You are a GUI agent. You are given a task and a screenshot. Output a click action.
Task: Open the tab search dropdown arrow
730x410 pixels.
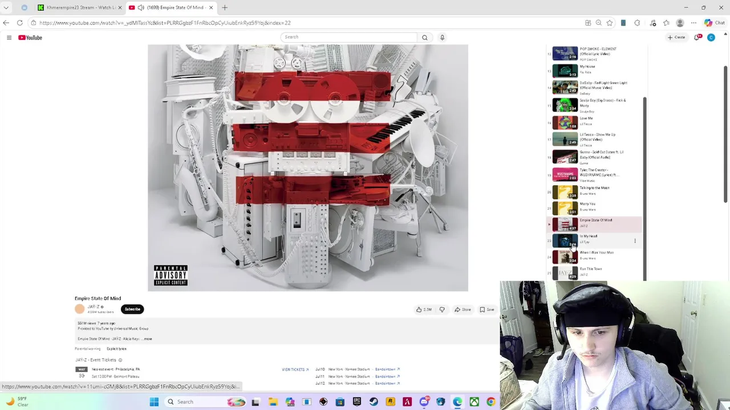6,7
